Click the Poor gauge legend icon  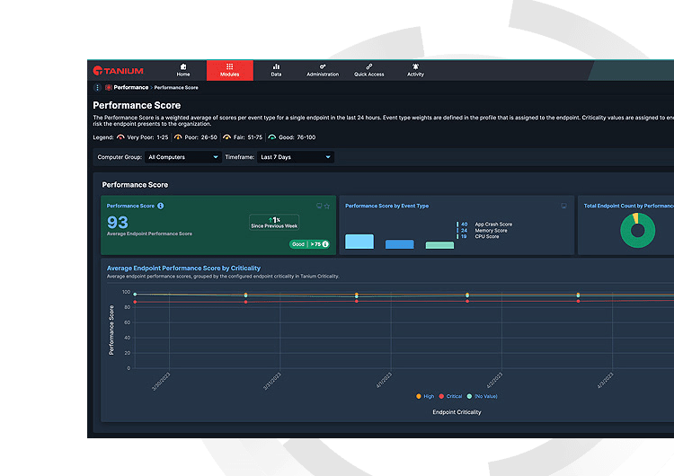pyautogui.click(x=178, y=137)
